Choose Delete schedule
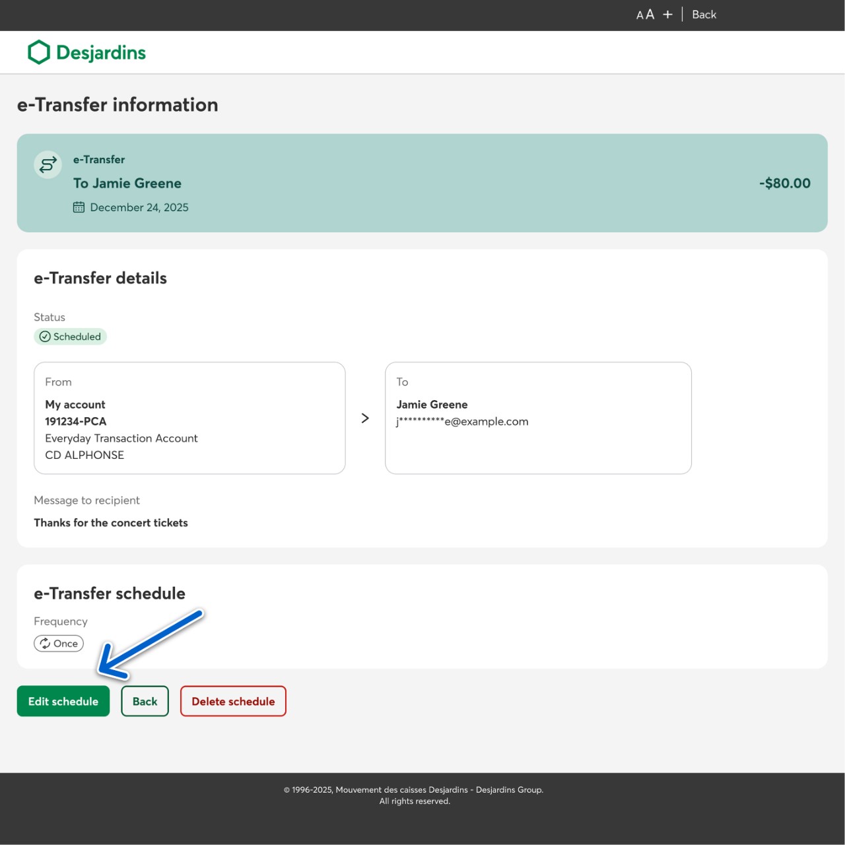The height and width of the screenshot is (845, 845). [x=233, y=701]
